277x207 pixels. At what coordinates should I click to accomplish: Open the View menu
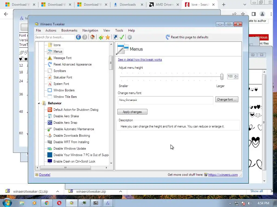[x=107, y=30]
